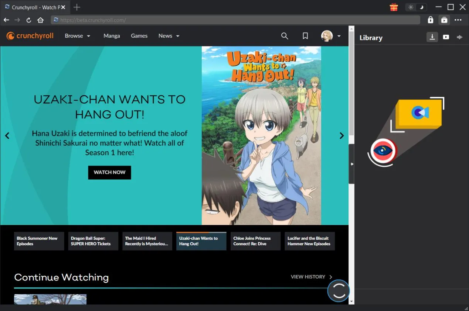The image size is (469, 311).
Task: Click the gift box icon
Action: (x=394, y=7)
